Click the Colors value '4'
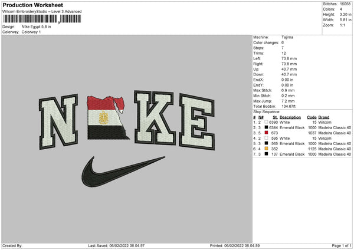 pyautogui.click(x=341, y=9)
